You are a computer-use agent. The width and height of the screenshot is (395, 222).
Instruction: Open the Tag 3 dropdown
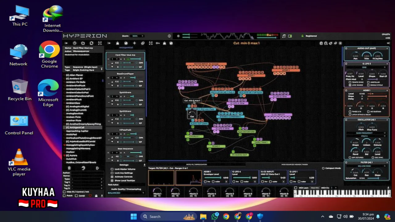(87, 189)
